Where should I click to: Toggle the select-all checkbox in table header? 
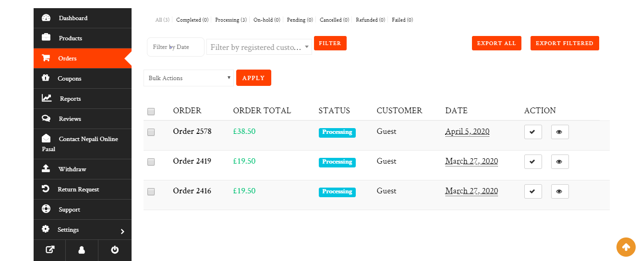tap(151, 111)
